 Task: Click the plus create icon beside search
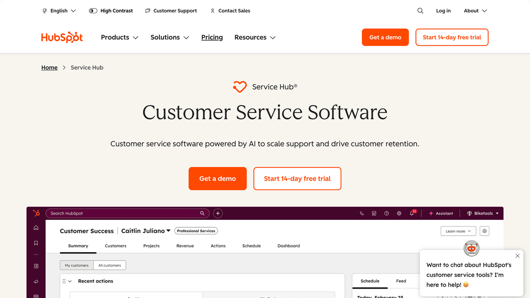[x=218, y=213]
